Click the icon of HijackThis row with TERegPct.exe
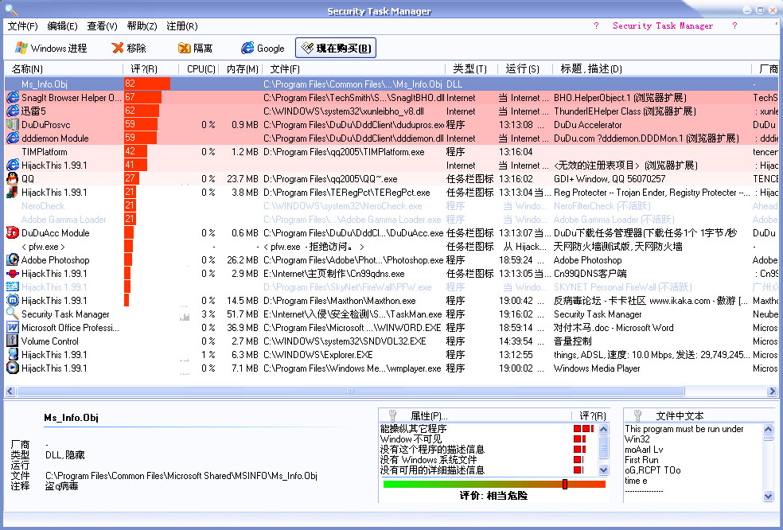Image resolution: width=783 pixels, height=530 pixels. coord(13,192)
